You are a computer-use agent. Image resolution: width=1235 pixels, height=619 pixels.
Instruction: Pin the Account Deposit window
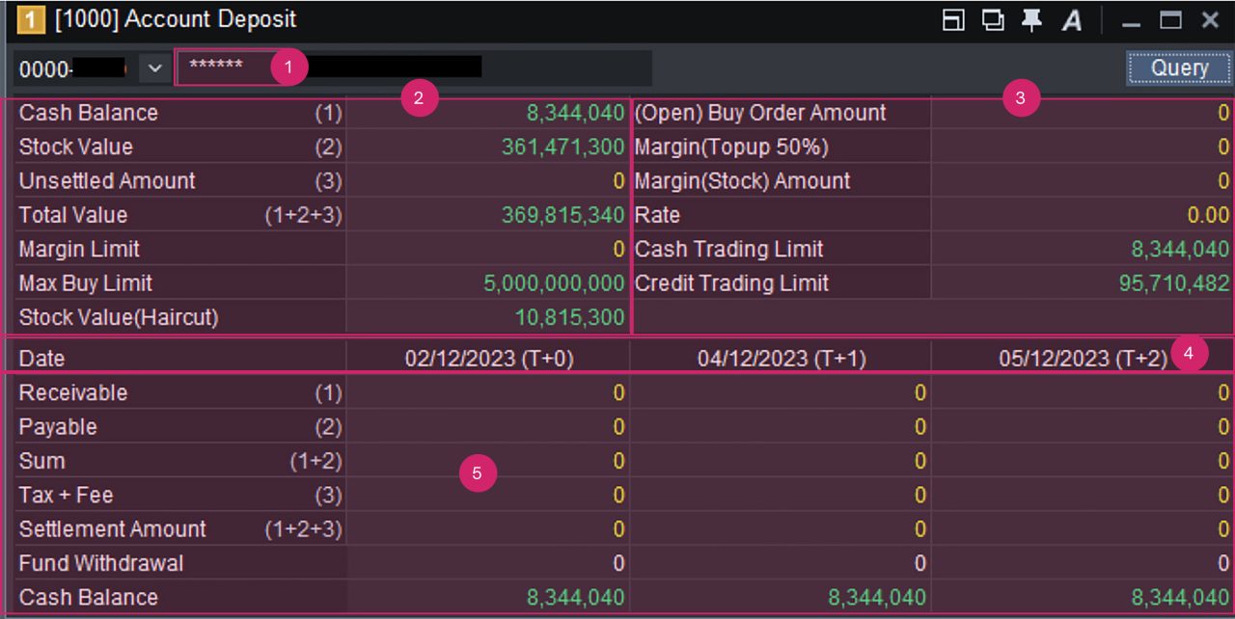pos(1031,20)
